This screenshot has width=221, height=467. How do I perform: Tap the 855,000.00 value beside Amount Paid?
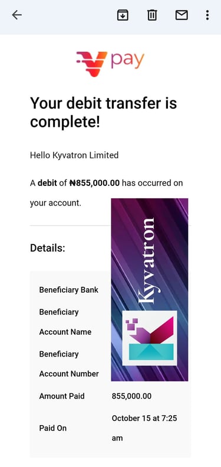tap(131, 396)
